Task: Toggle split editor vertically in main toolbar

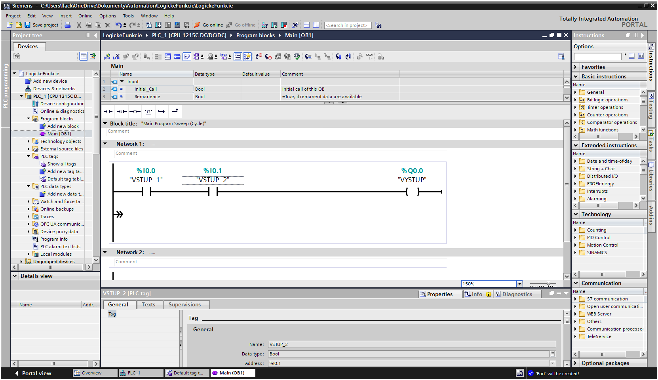Action: click(316, 25)
